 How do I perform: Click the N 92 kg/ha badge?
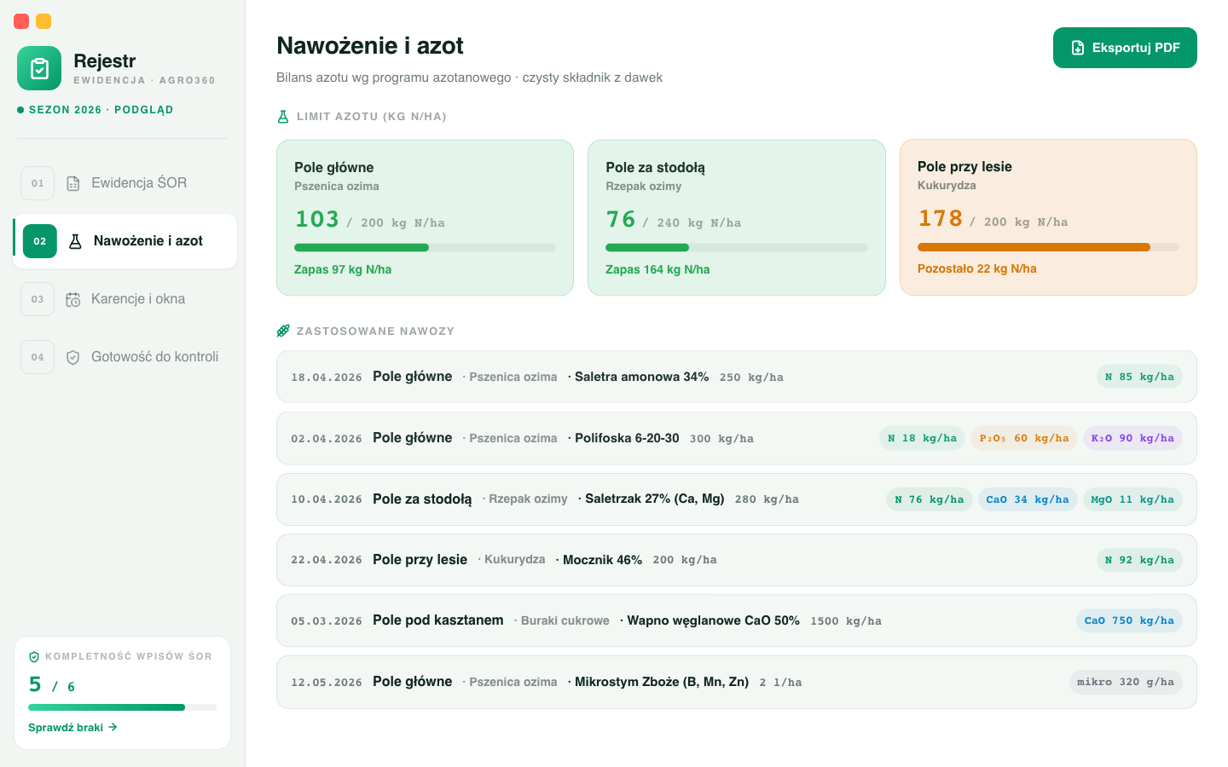[x=1139, y=560]
